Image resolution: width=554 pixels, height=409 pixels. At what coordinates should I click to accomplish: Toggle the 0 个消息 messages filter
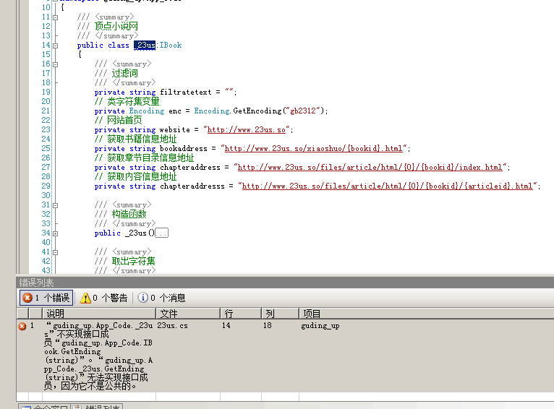coord(161,298)
